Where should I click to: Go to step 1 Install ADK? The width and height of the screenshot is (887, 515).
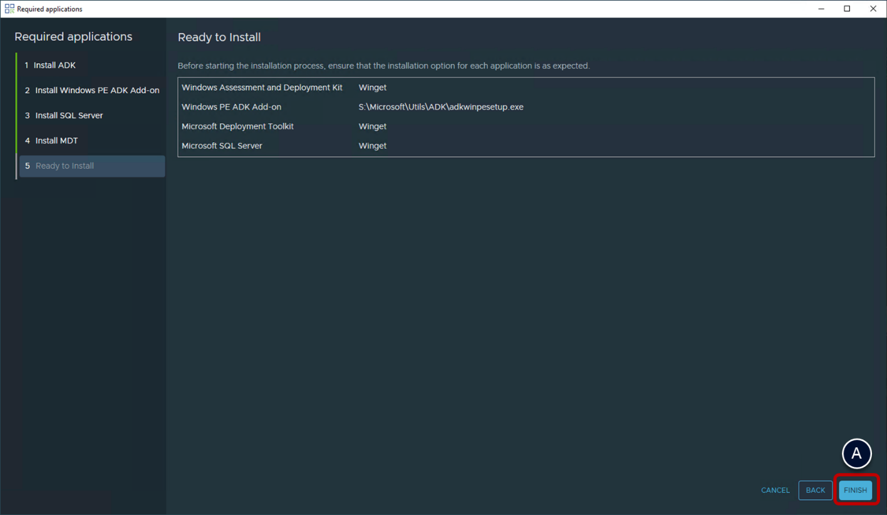tap(54, 65)
